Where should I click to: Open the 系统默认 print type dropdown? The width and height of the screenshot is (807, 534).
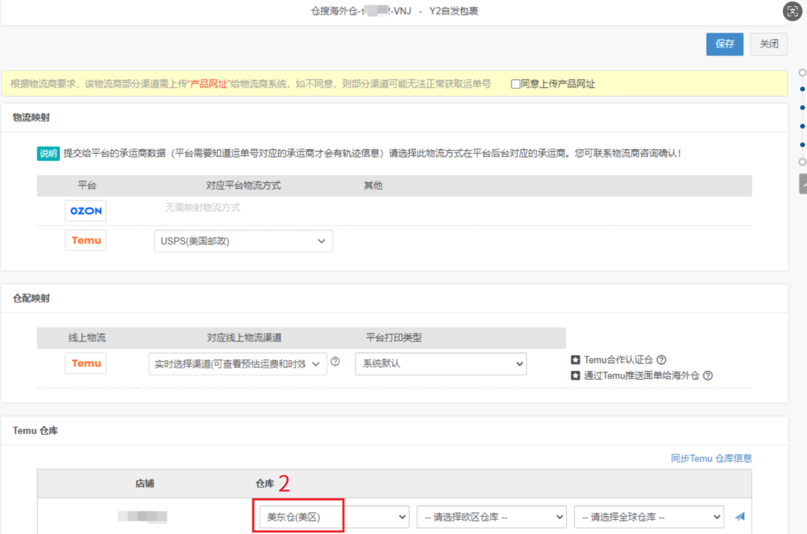tap(441, 364)
